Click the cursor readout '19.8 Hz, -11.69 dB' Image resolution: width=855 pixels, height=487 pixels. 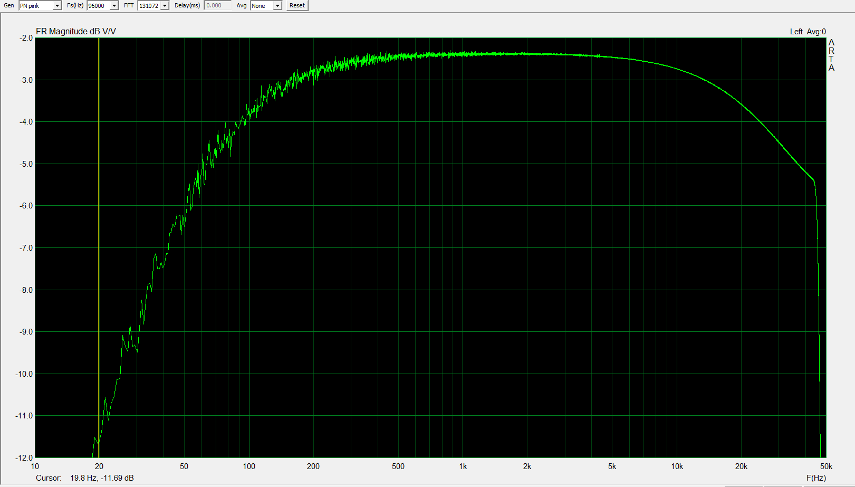[x=102, y=478]
